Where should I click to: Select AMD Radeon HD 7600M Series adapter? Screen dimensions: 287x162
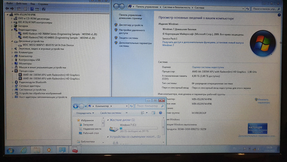coord(60,34)
